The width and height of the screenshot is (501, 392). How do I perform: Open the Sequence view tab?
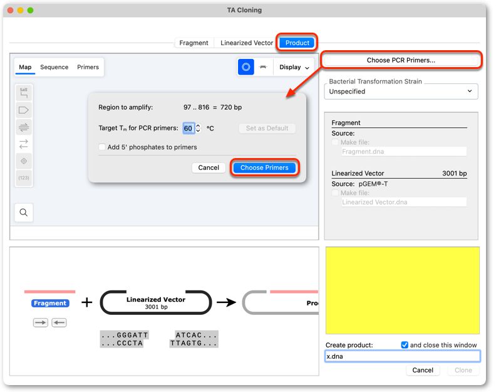54,67
